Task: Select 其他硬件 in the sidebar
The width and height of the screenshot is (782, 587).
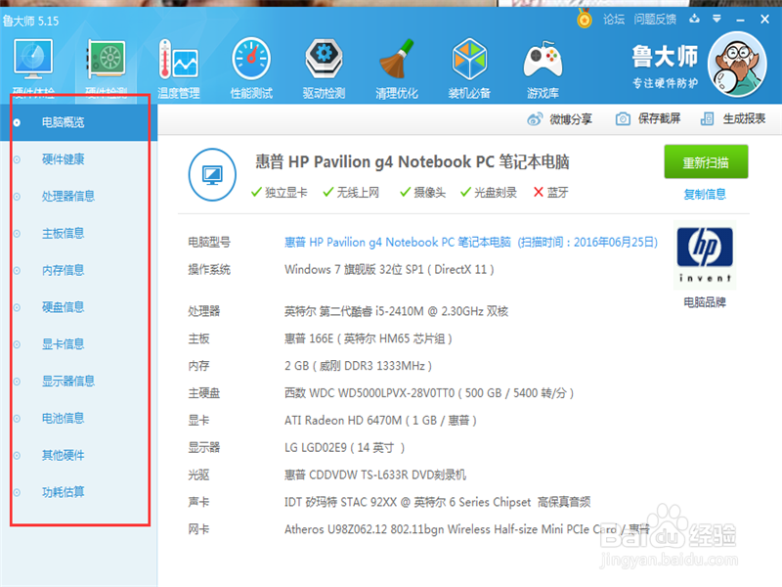Action: point(63,455)
